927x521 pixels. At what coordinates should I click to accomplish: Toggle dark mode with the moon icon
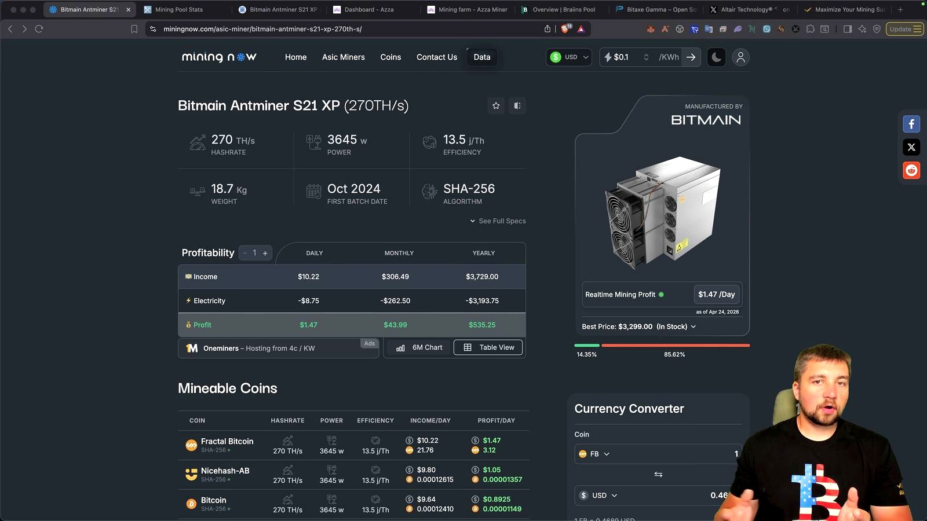click(717, 57)
